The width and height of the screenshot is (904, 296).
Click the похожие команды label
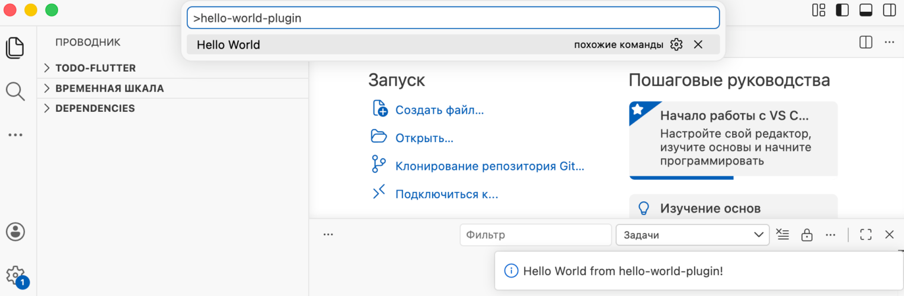pos(619,45)
